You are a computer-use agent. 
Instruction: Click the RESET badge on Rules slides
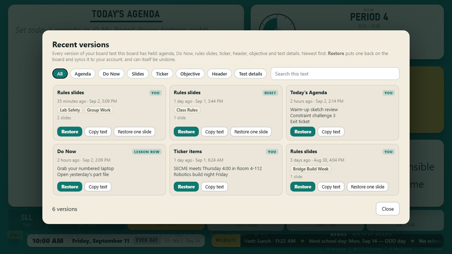point(270,93)
